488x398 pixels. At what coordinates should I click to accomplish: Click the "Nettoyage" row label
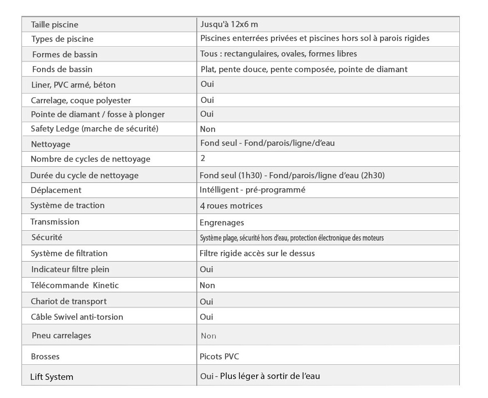click(x=51, y=144)
